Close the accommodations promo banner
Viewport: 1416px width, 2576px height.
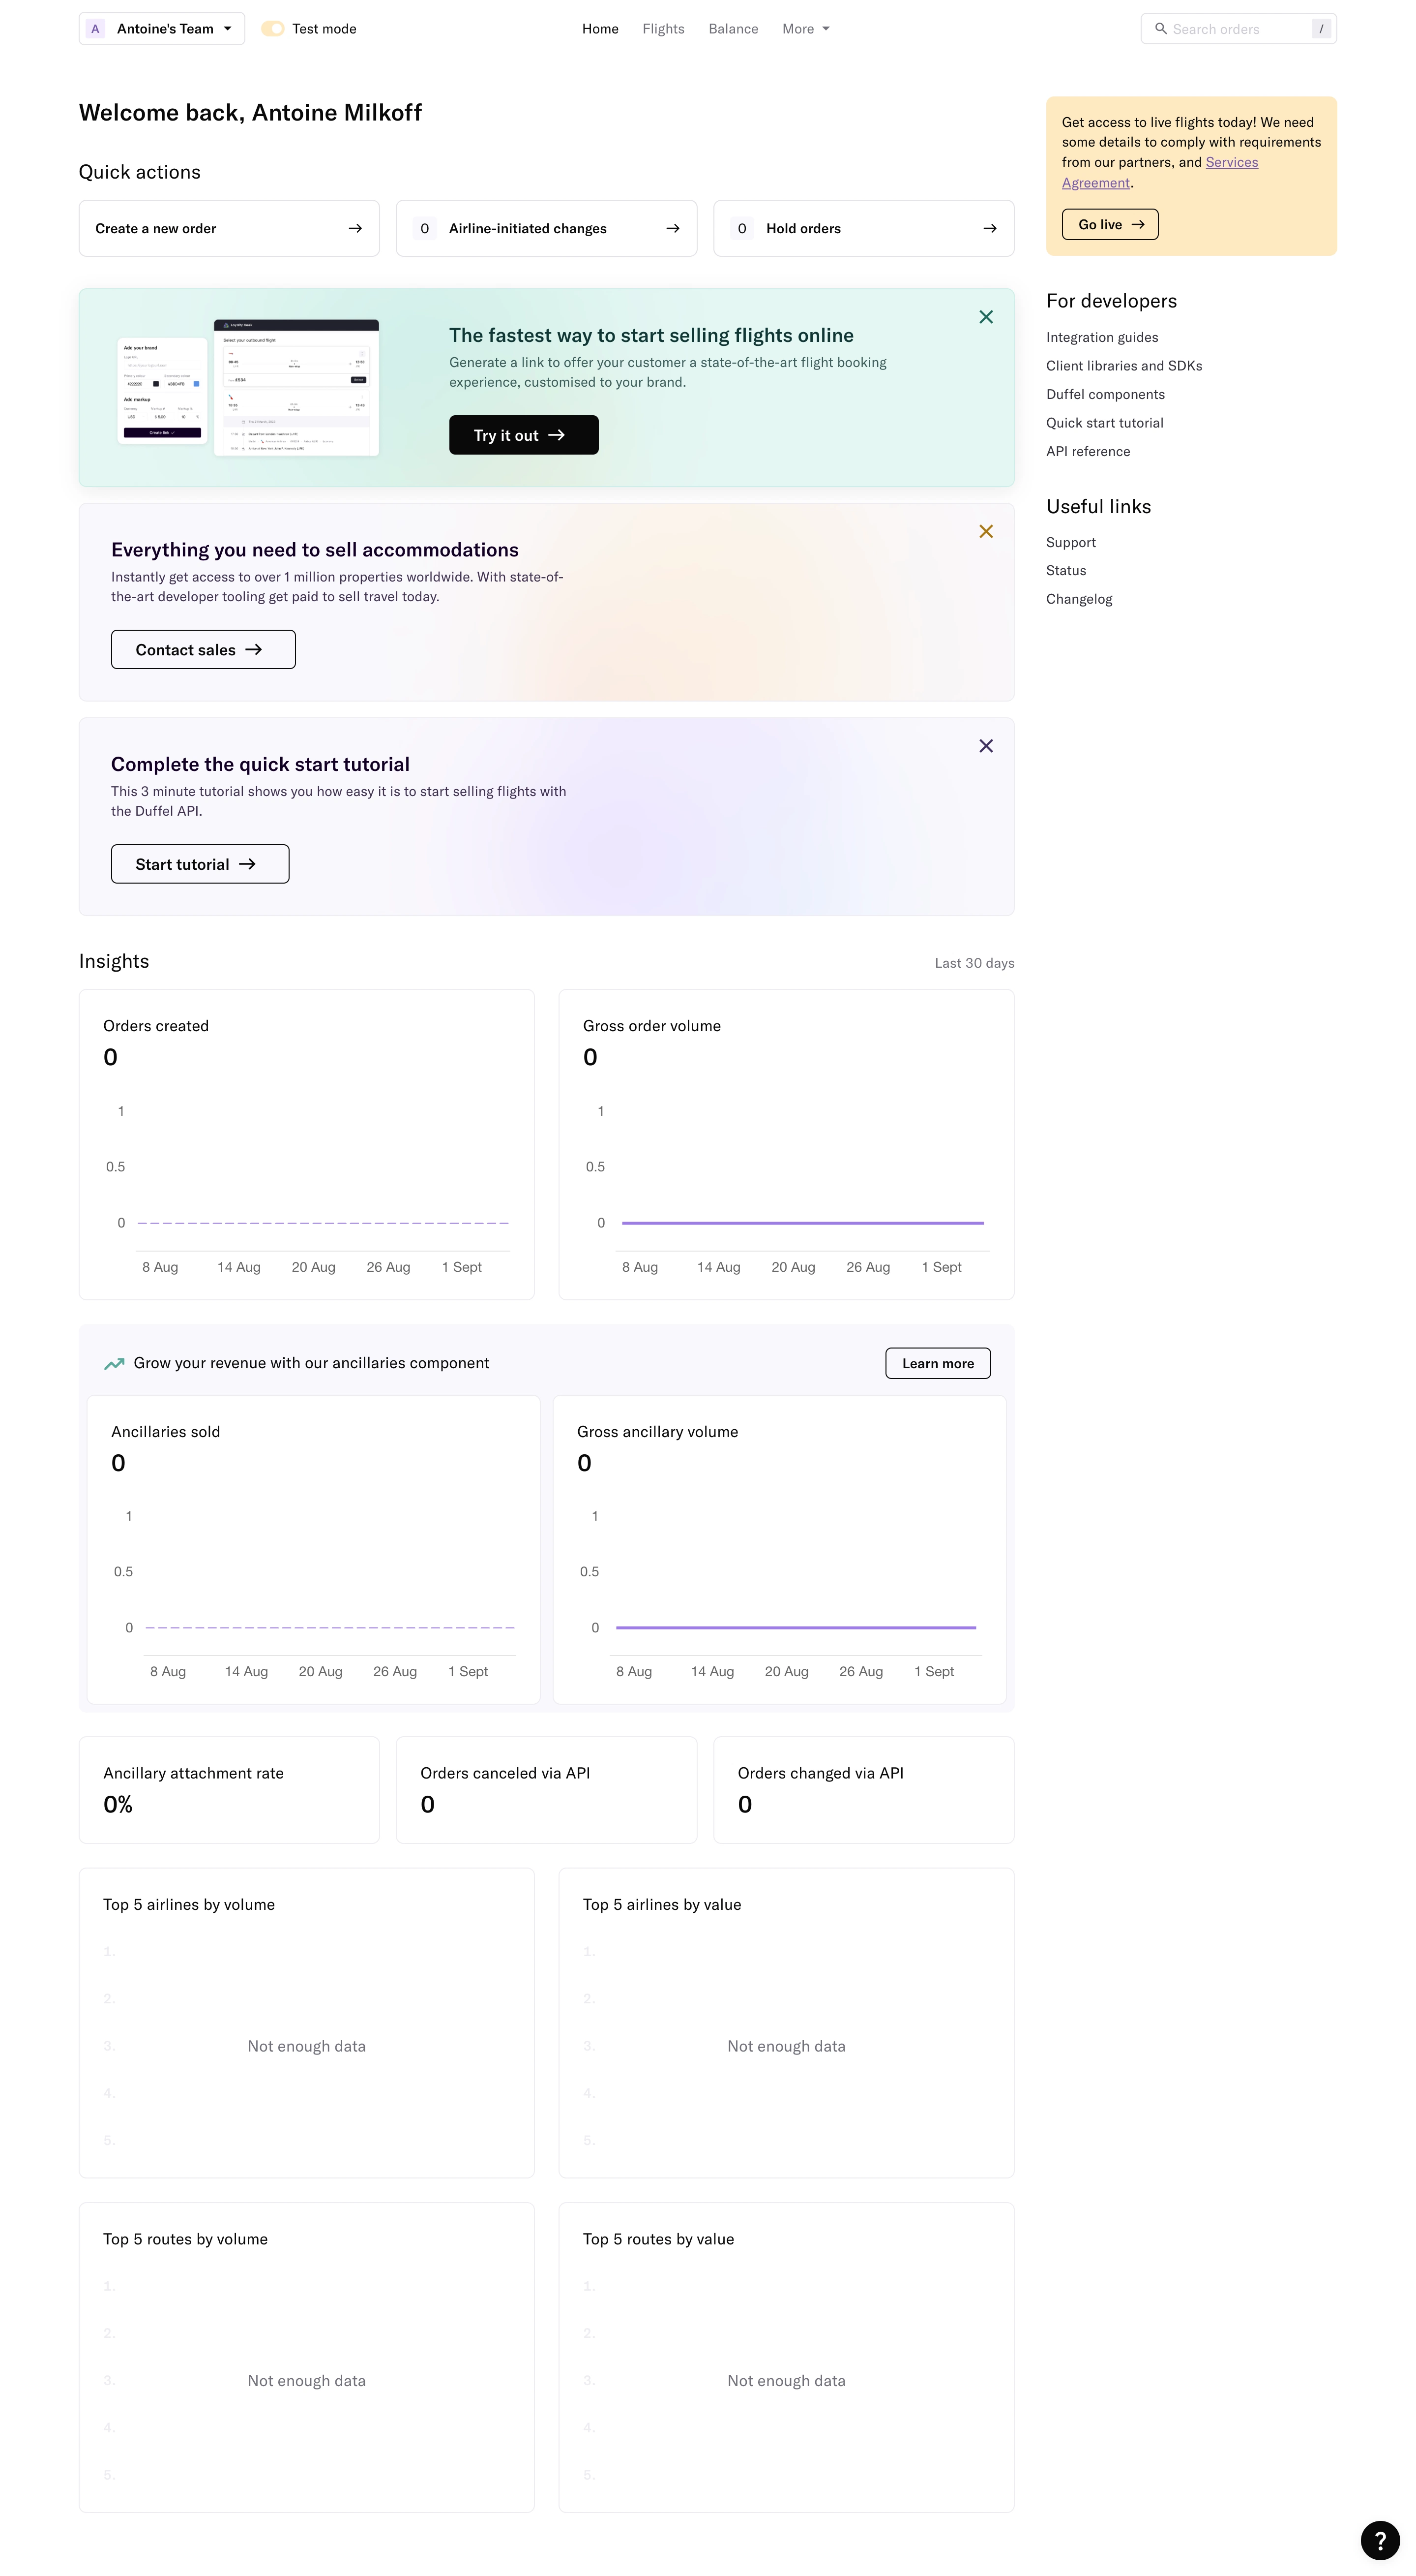coord(985,531)
